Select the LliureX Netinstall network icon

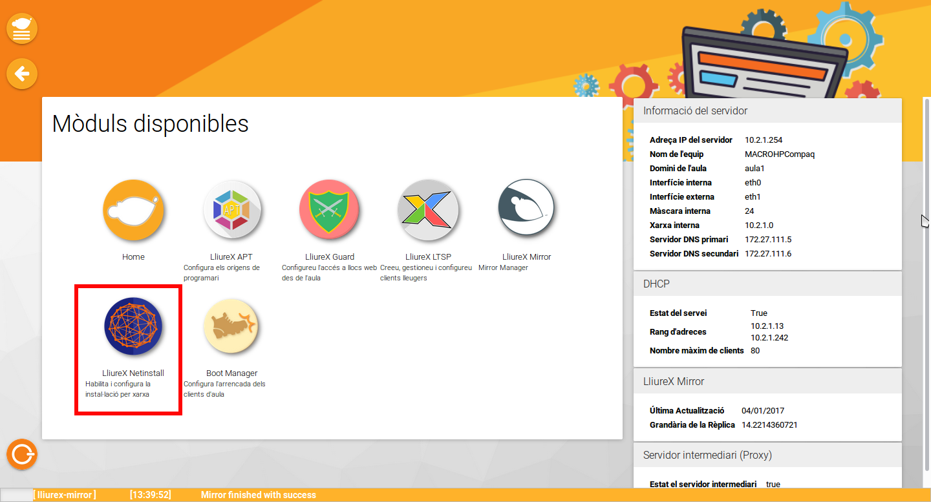(133, 326)
